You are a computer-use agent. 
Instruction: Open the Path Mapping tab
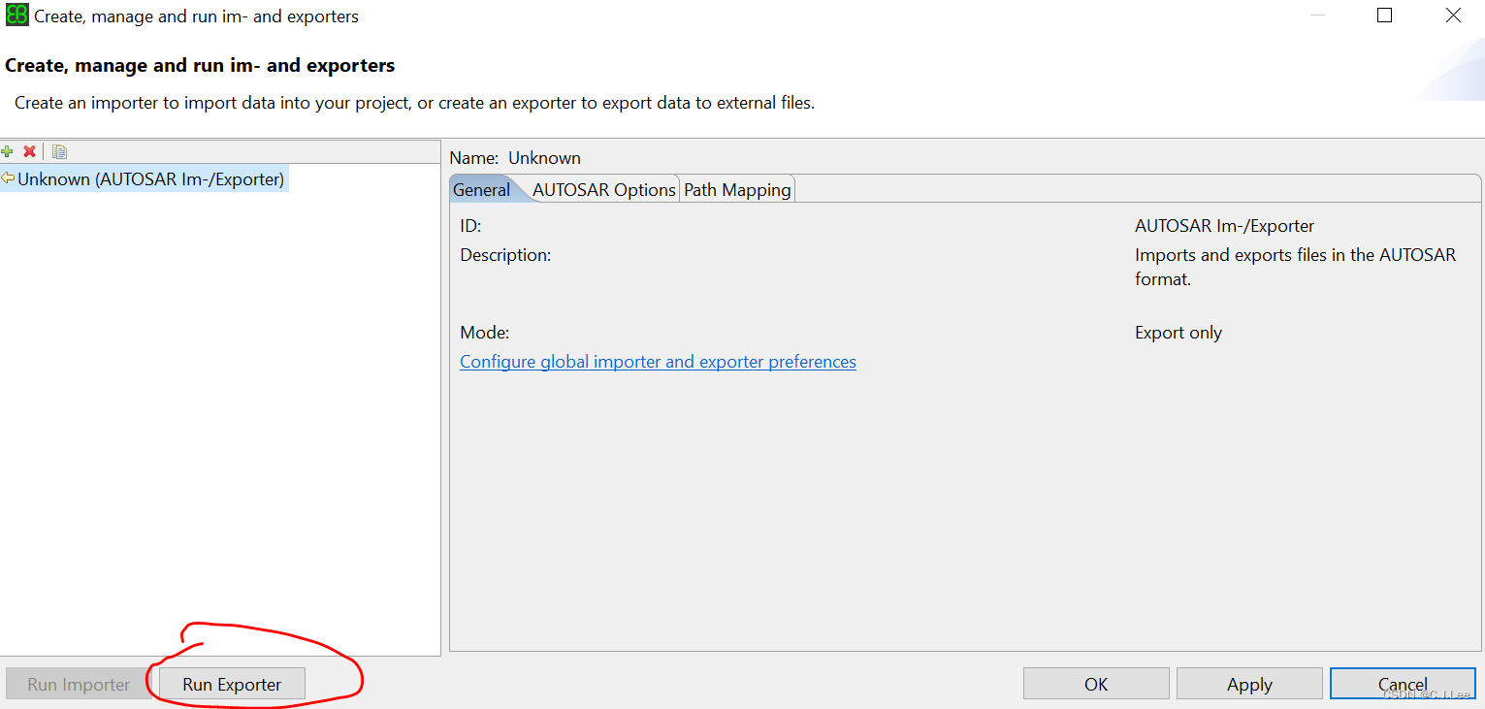[x=737, y=189]
